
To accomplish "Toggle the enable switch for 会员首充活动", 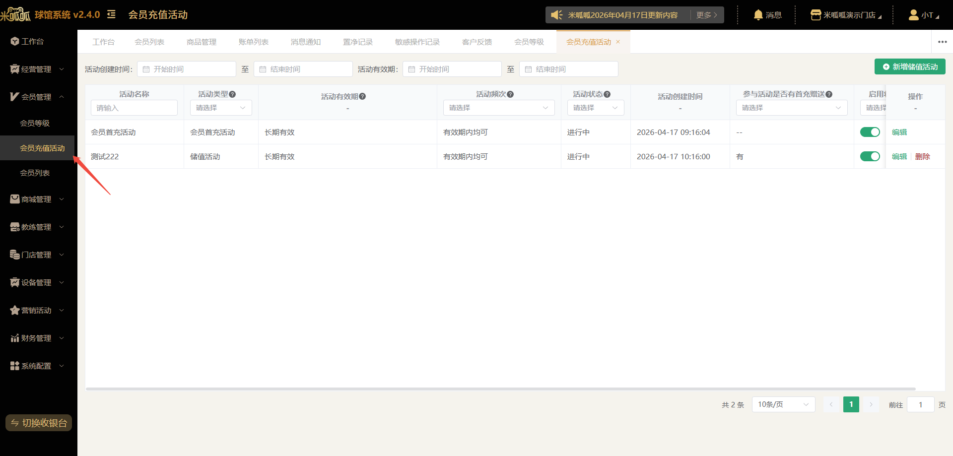I will click(870, 132).
